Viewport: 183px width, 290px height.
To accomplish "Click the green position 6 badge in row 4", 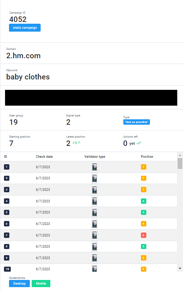I will (143, 201).
